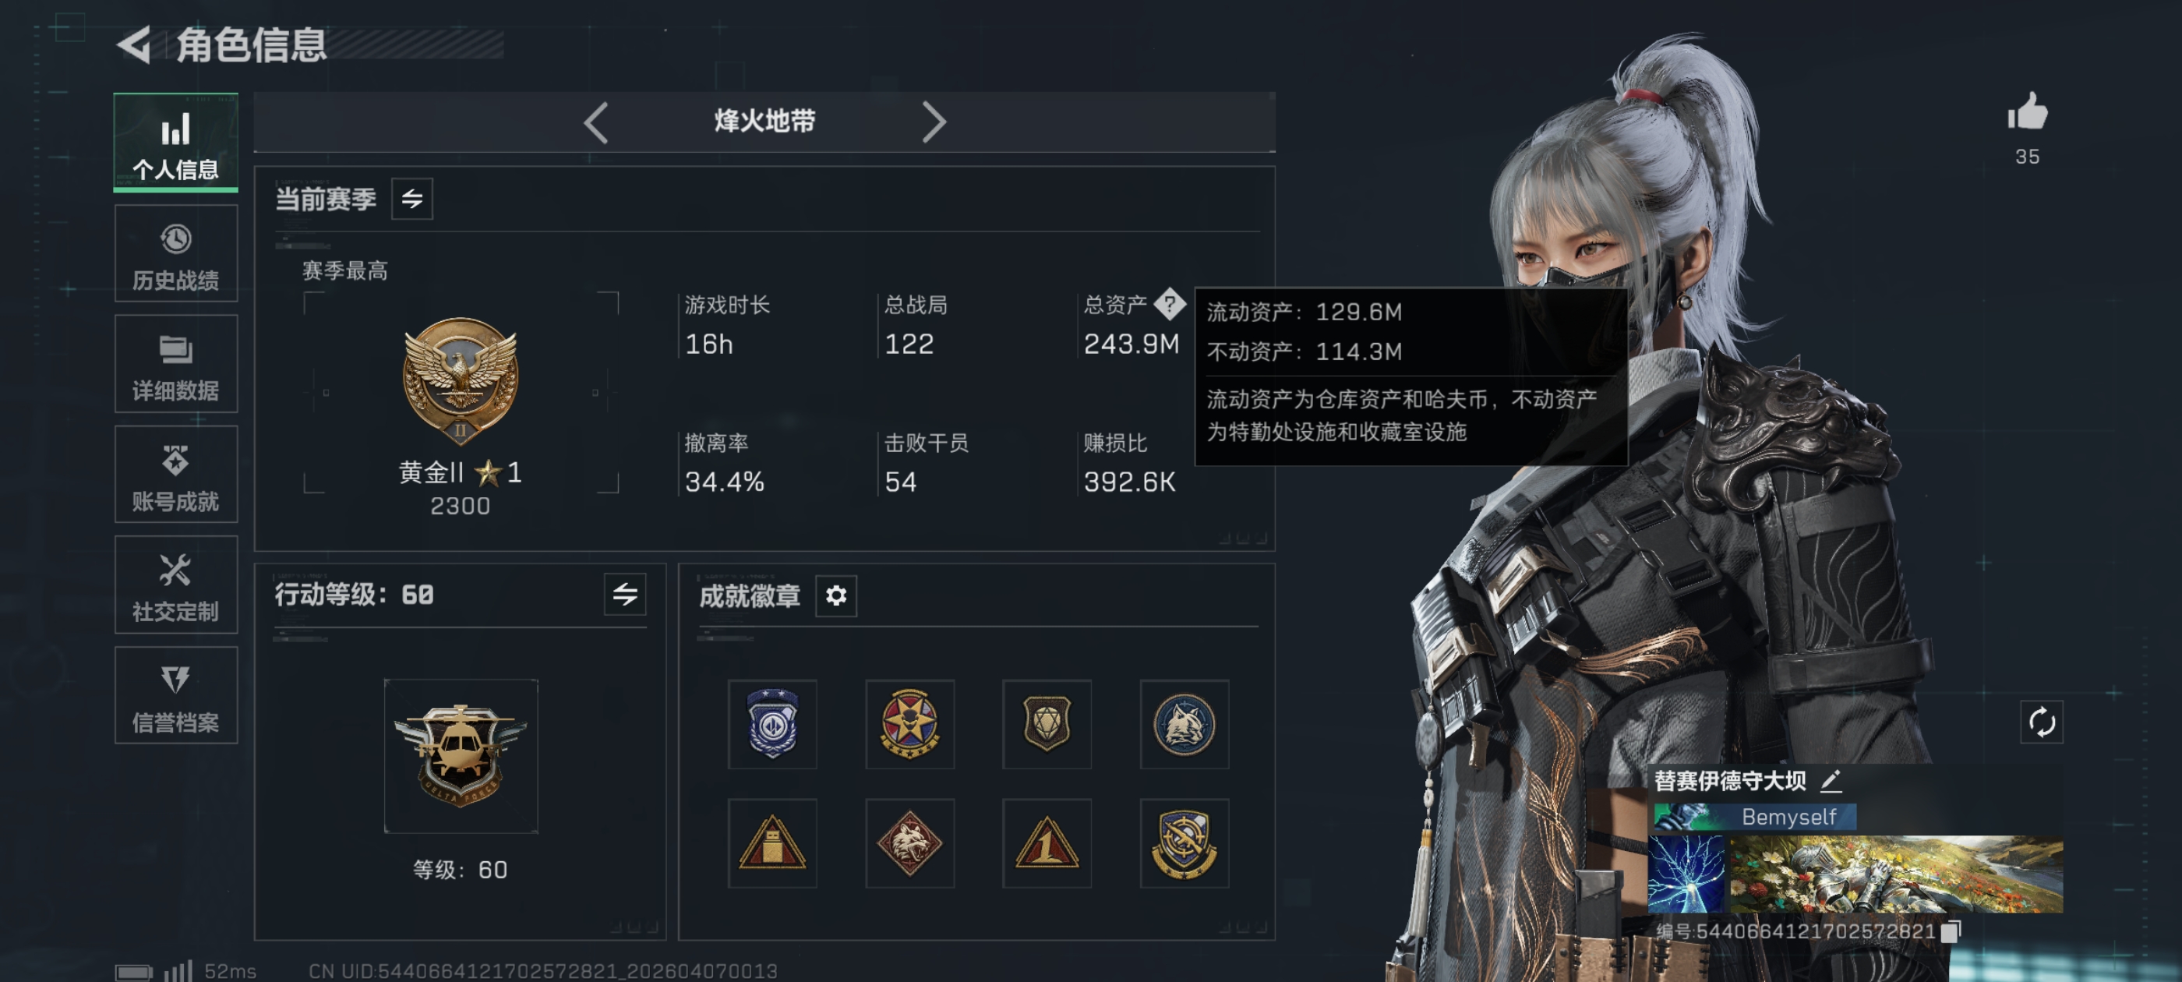Edit the title 替赛伊德守大坝 with pencil icon
The width and height of the screenshot is (2182, 982).
(1831, 780)
